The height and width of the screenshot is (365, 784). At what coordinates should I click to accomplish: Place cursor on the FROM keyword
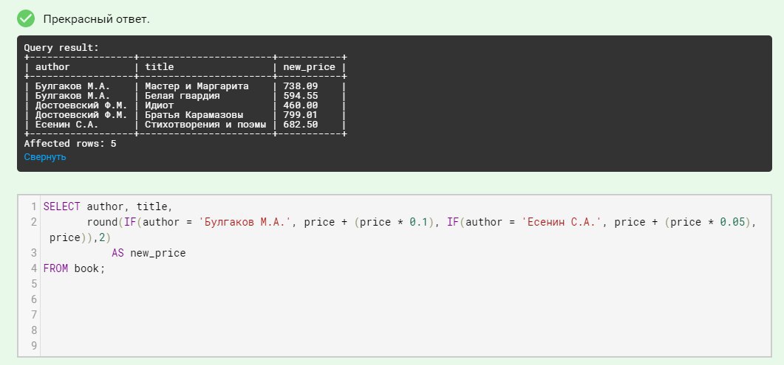(x=55, y=268)
